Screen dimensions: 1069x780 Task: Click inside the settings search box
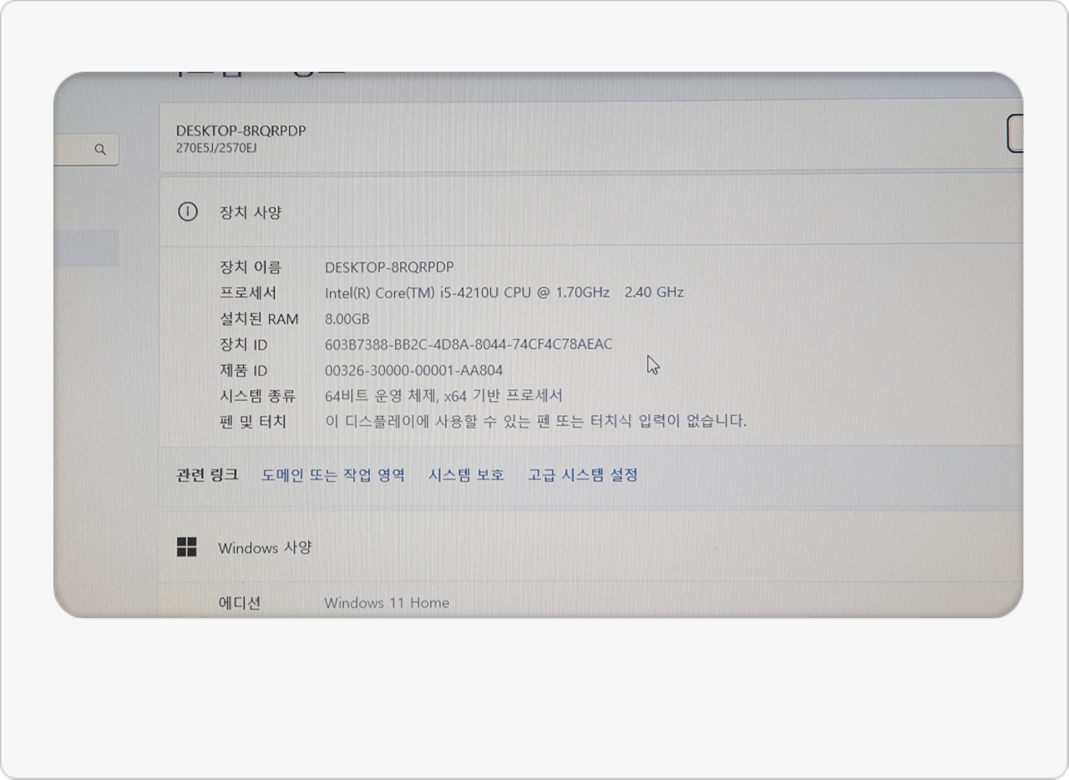pos(86,149)
